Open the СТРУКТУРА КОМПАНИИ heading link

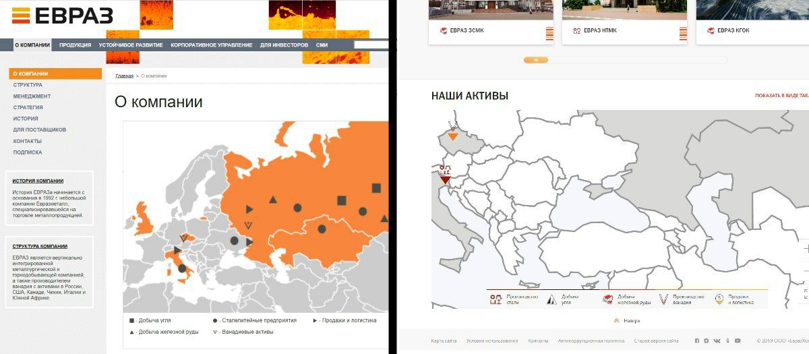point(40,246)
